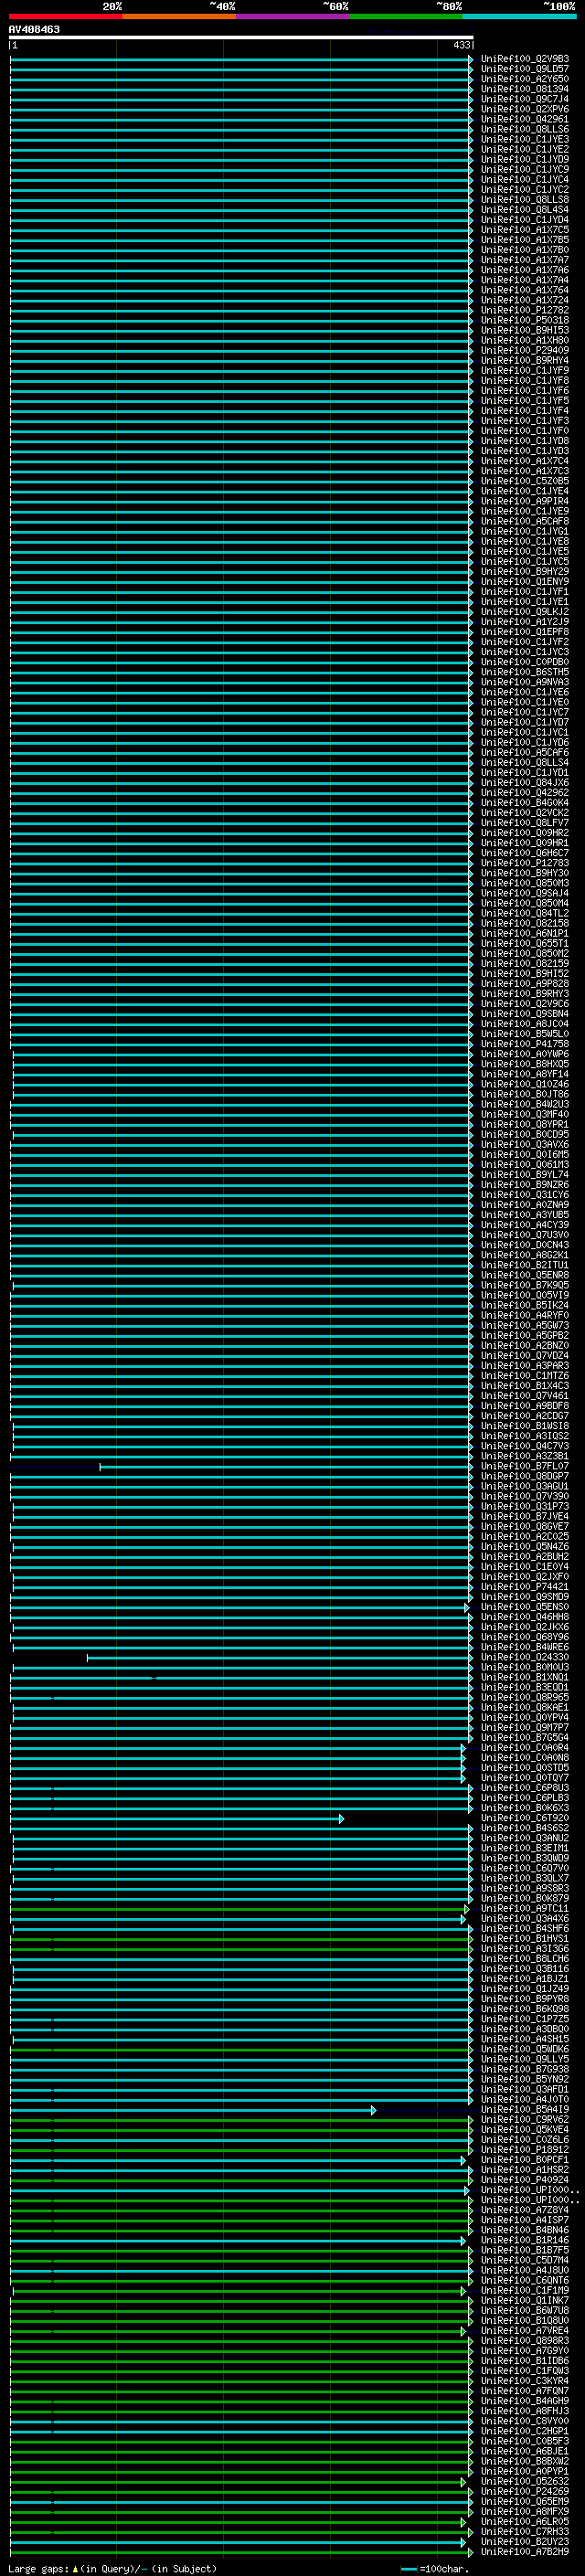Select UniRef100_O82159 label

(x=525, y=963)
